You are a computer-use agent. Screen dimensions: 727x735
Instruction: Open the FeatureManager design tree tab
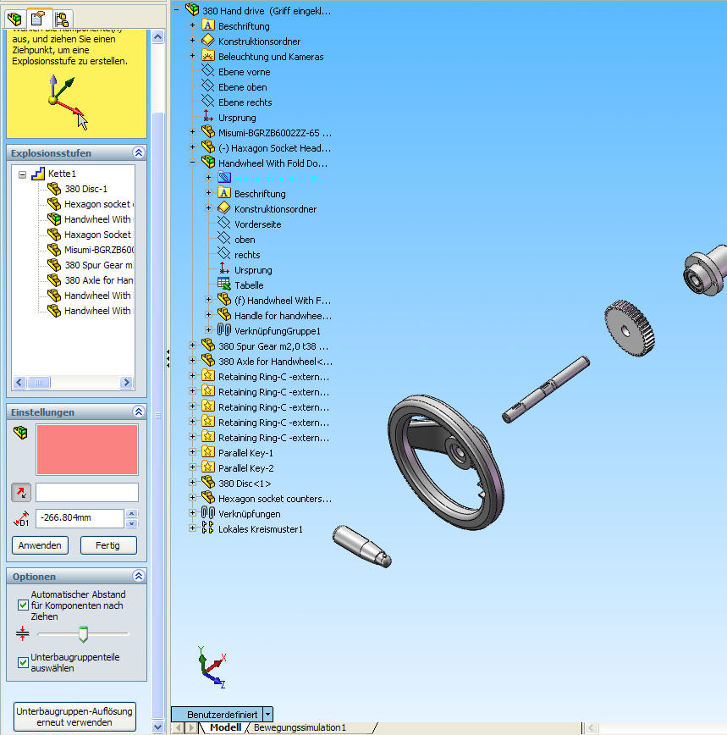[14, 19]
